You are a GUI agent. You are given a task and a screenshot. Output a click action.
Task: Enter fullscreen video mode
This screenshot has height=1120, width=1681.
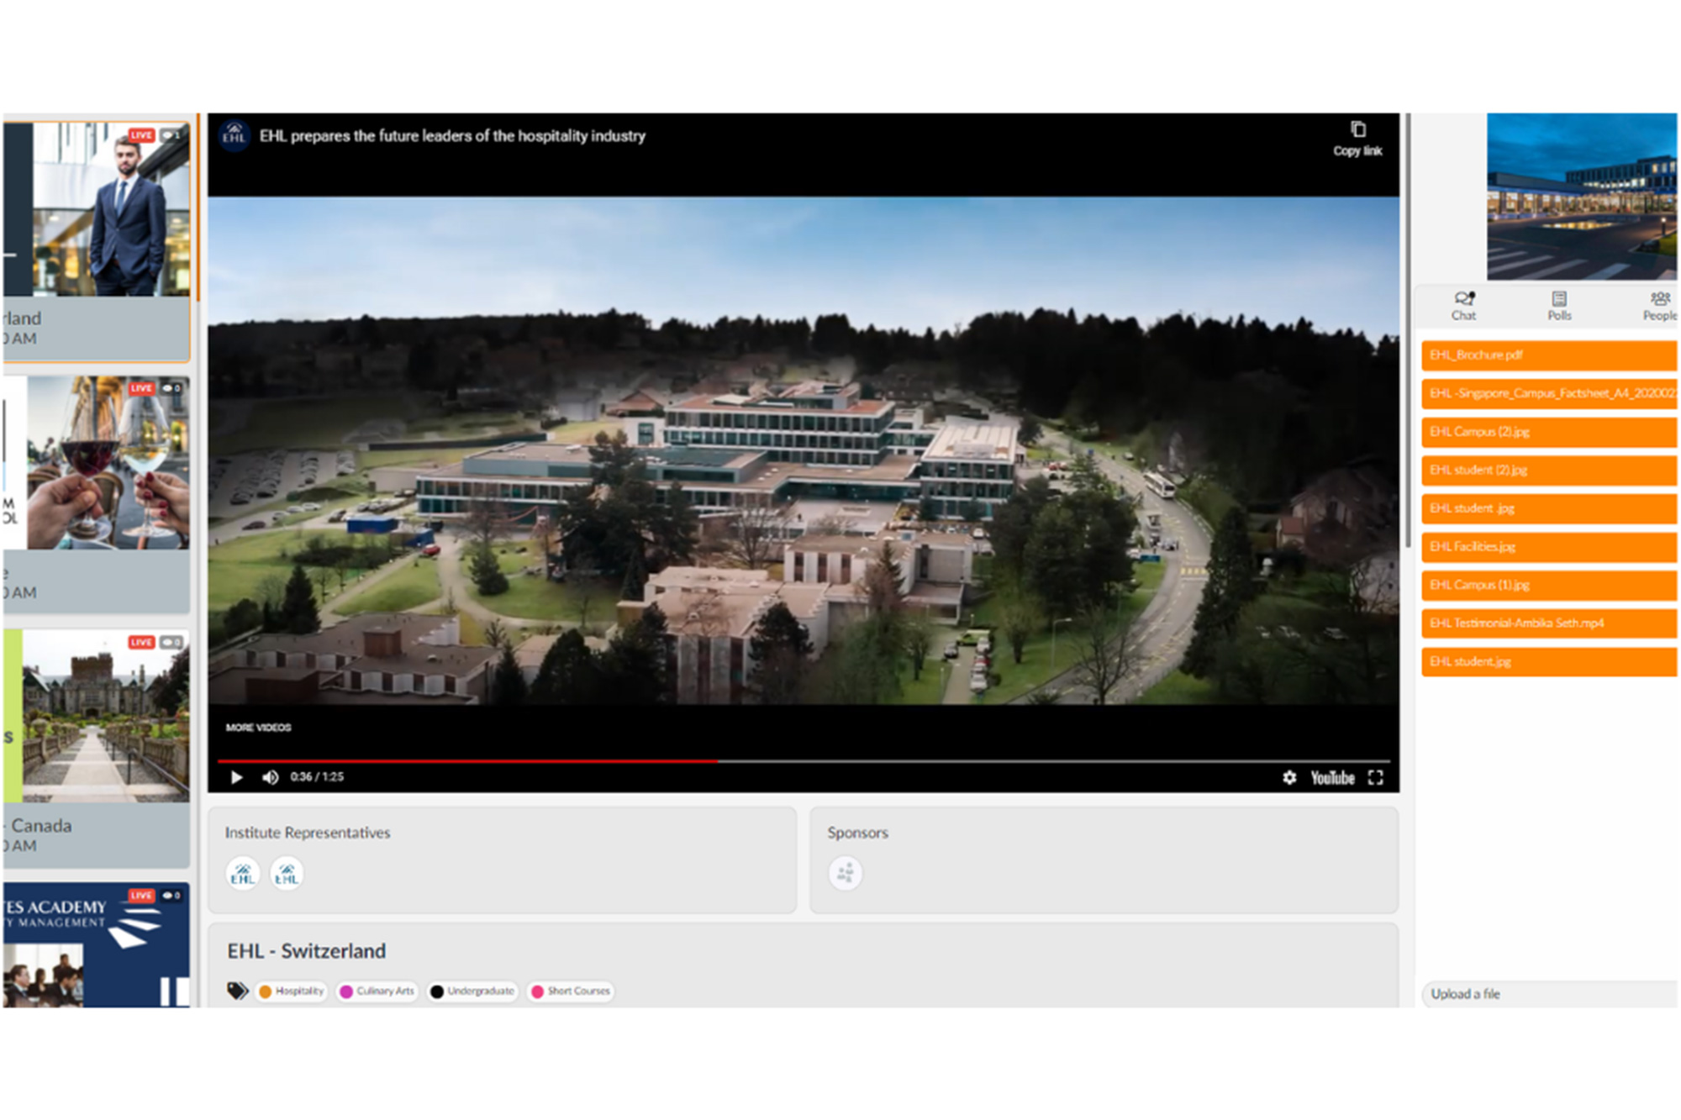pyautogui.click(x=1376, y=778)
